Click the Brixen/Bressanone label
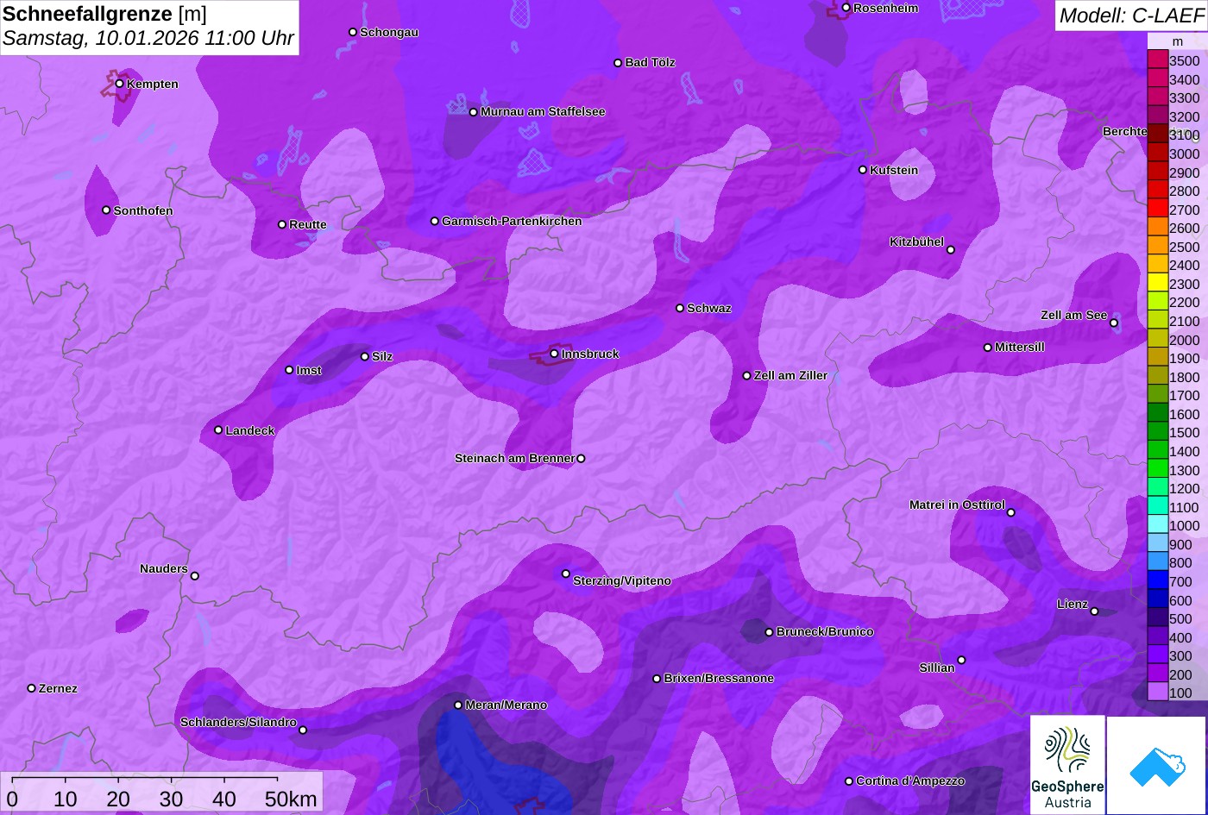 [719, 679]
